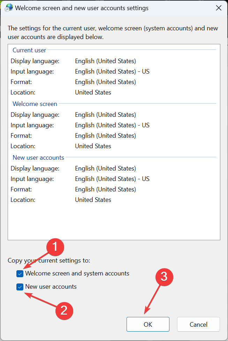Click Current user Input language value
This screenshot has width=228, height=341.
(x=112, y=71)
